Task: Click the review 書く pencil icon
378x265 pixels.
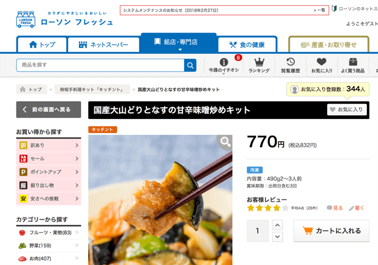Action: tap(351, 208)
